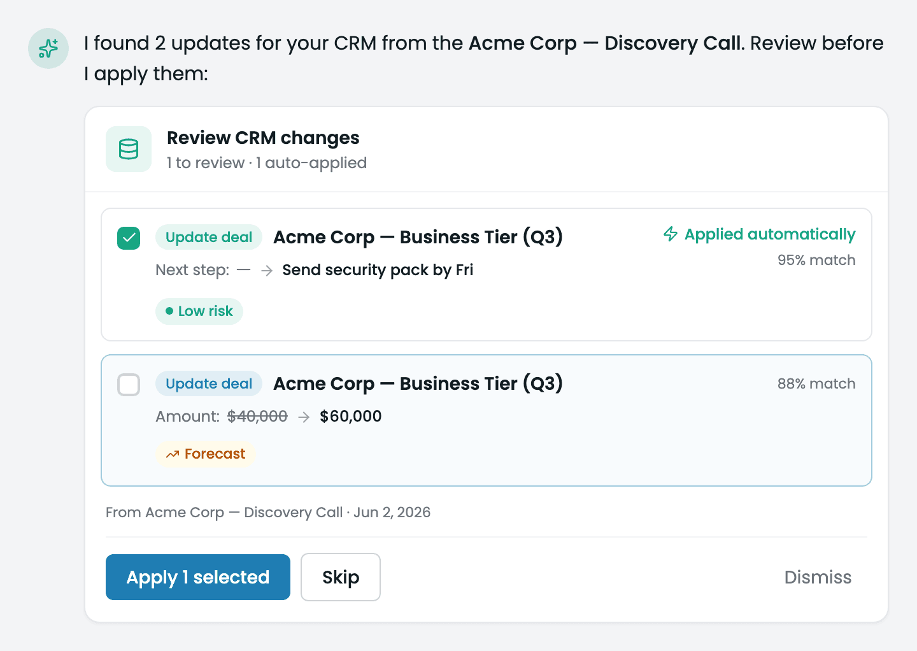Click the struck-through $40,000 amount
The height and width of the screenshot is (651, 917).
pos(257,417)
